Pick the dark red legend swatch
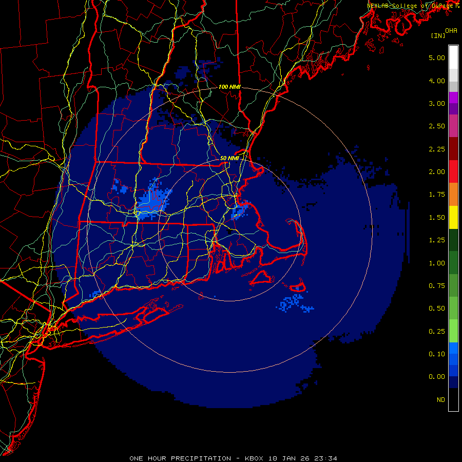 [x=453, y=149]
